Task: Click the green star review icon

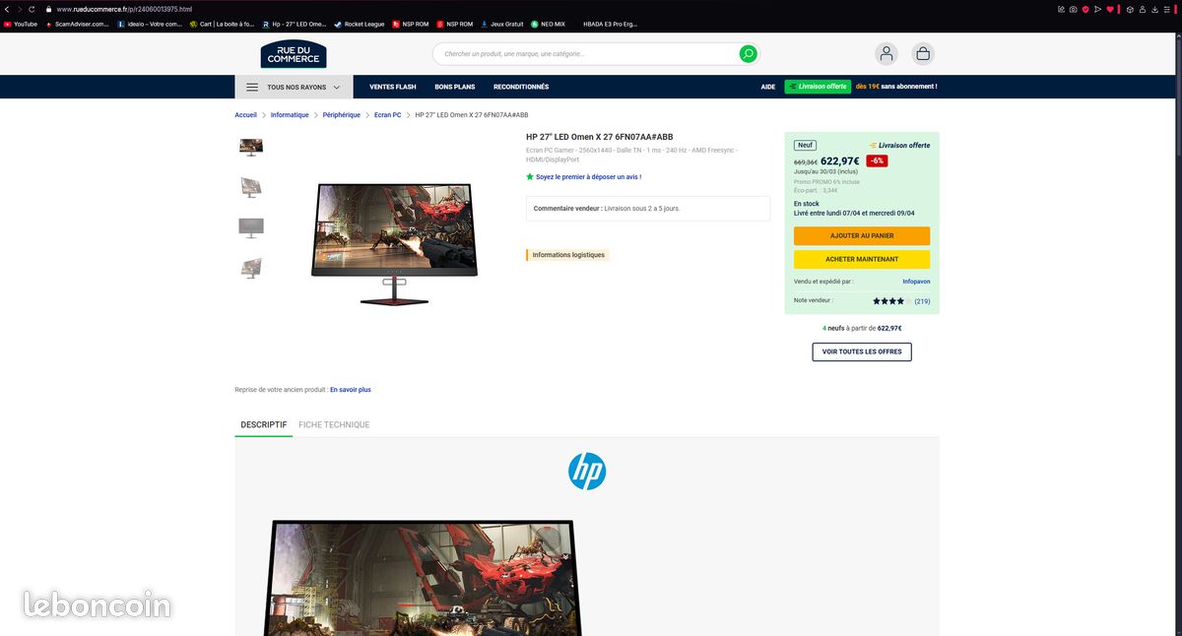Action: [x=530, y=177]
